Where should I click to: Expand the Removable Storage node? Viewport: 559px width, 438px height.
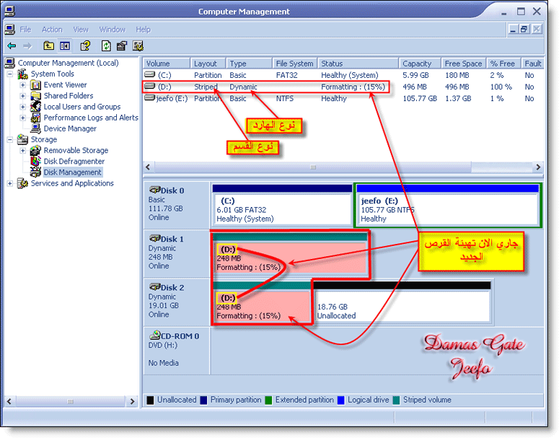(x=23, y=151)
